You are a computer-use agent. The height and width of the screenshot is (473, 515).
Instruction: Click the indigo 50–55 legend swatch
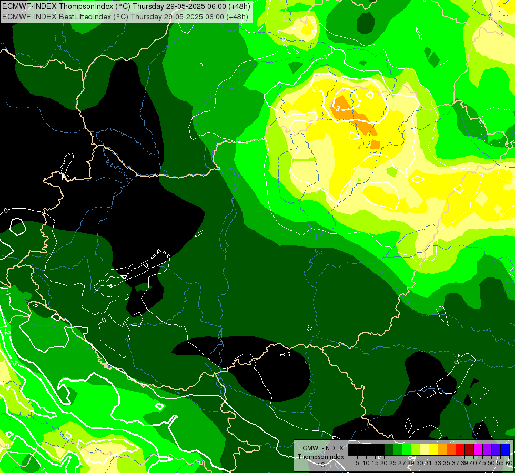[496, 449]
